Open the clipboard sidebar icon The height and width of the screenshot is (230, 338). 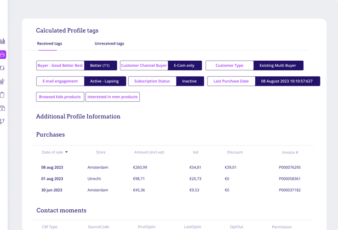point(3,95)
